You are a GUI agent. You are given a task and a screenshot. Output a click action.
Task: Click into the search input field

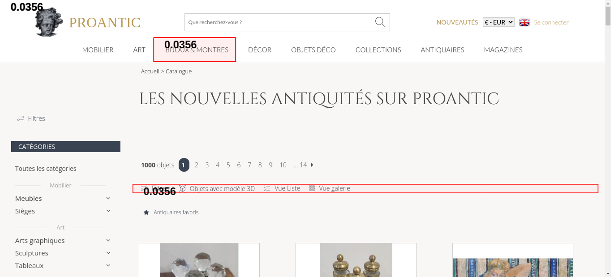point(278,22)
